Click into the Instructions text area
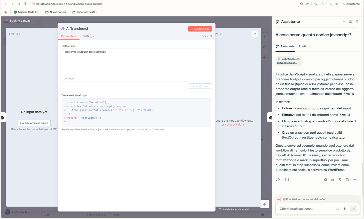This screenshot has height=219, width=364. [136, 65]
